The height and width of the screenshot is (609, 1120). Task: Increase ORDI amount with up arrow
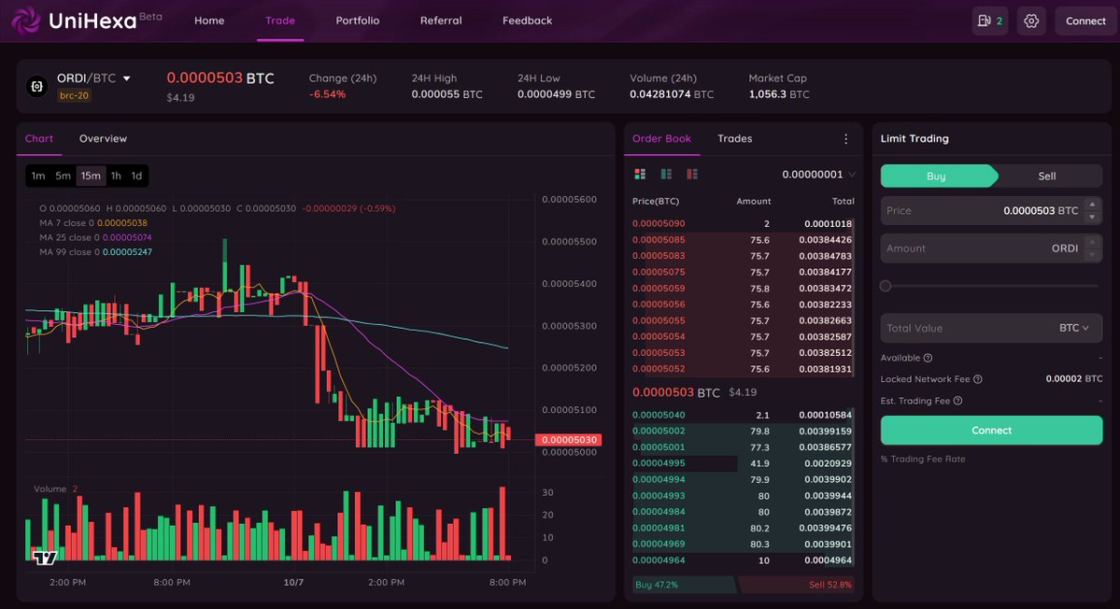pos(1091,243)
